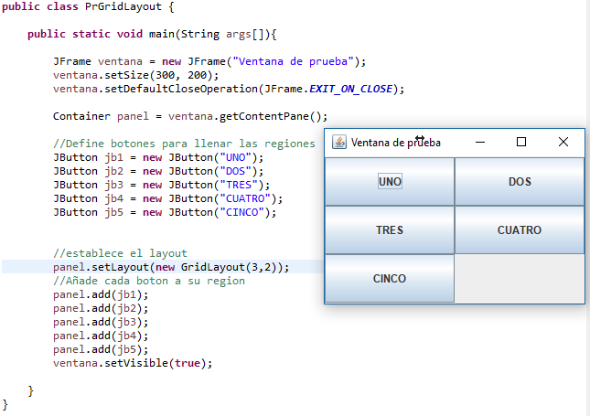Click the Java coffee cup icon in title bar
This screenshot has width=590, height=416.
click(x=339, y=143)
